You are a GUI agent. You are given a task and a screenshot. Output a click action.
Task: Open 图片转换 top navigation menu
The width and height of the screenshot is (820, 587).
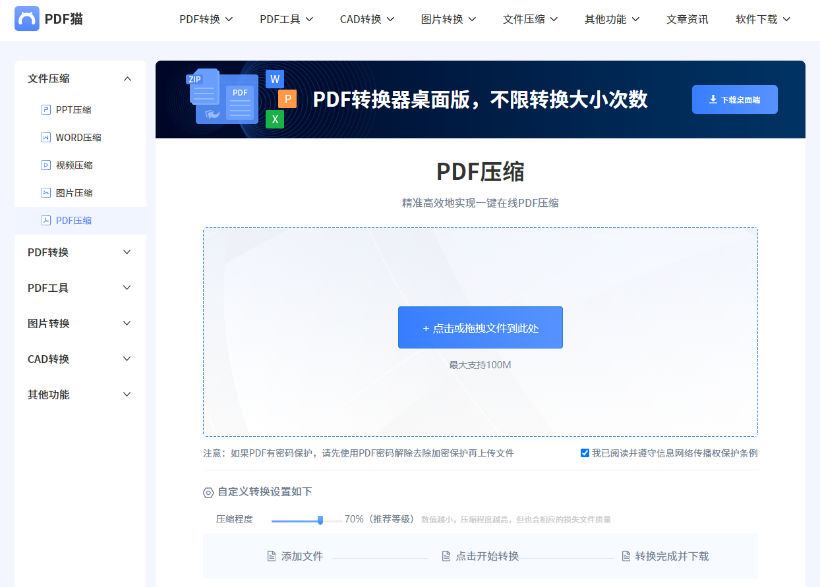click(x=449, y=19)
